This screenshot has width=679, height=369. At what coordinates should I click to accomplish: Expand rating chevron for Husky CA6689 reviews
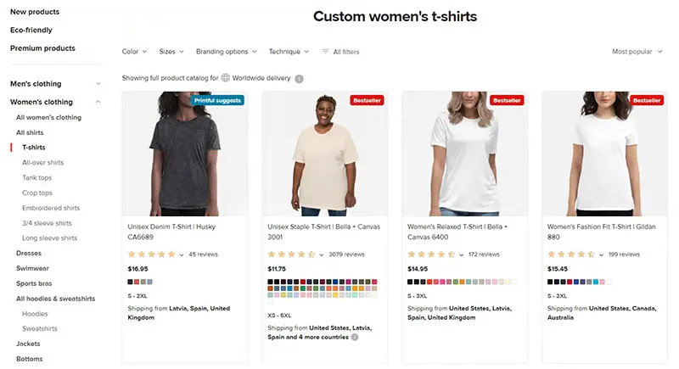tap(182, 254)
